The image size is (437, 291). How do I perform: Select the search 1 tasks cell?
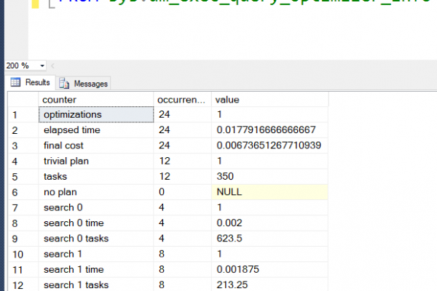pos(96,285)
